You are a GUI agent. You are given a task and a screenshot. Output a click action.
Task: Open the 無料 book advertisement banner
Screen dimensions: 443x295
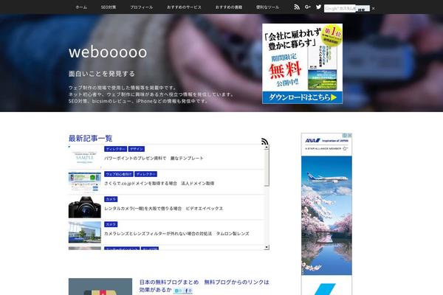(x=302, y=63)
